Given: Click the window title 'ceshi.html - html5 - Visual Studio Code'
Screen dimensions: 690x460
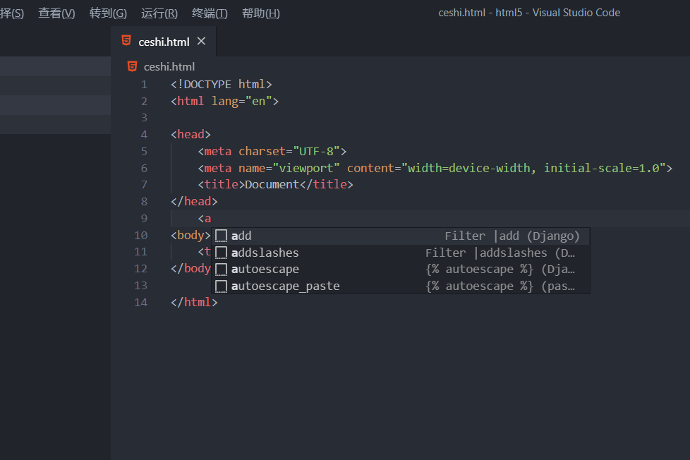Looking at the screenshot, I should [529, 13].
